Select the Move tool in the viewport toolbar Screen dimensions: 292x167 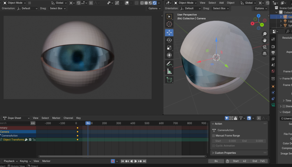point(169,33)
